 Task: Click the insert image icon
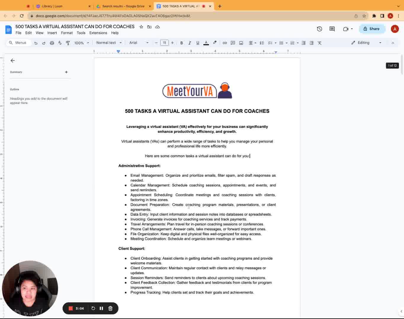pos(241,43)
